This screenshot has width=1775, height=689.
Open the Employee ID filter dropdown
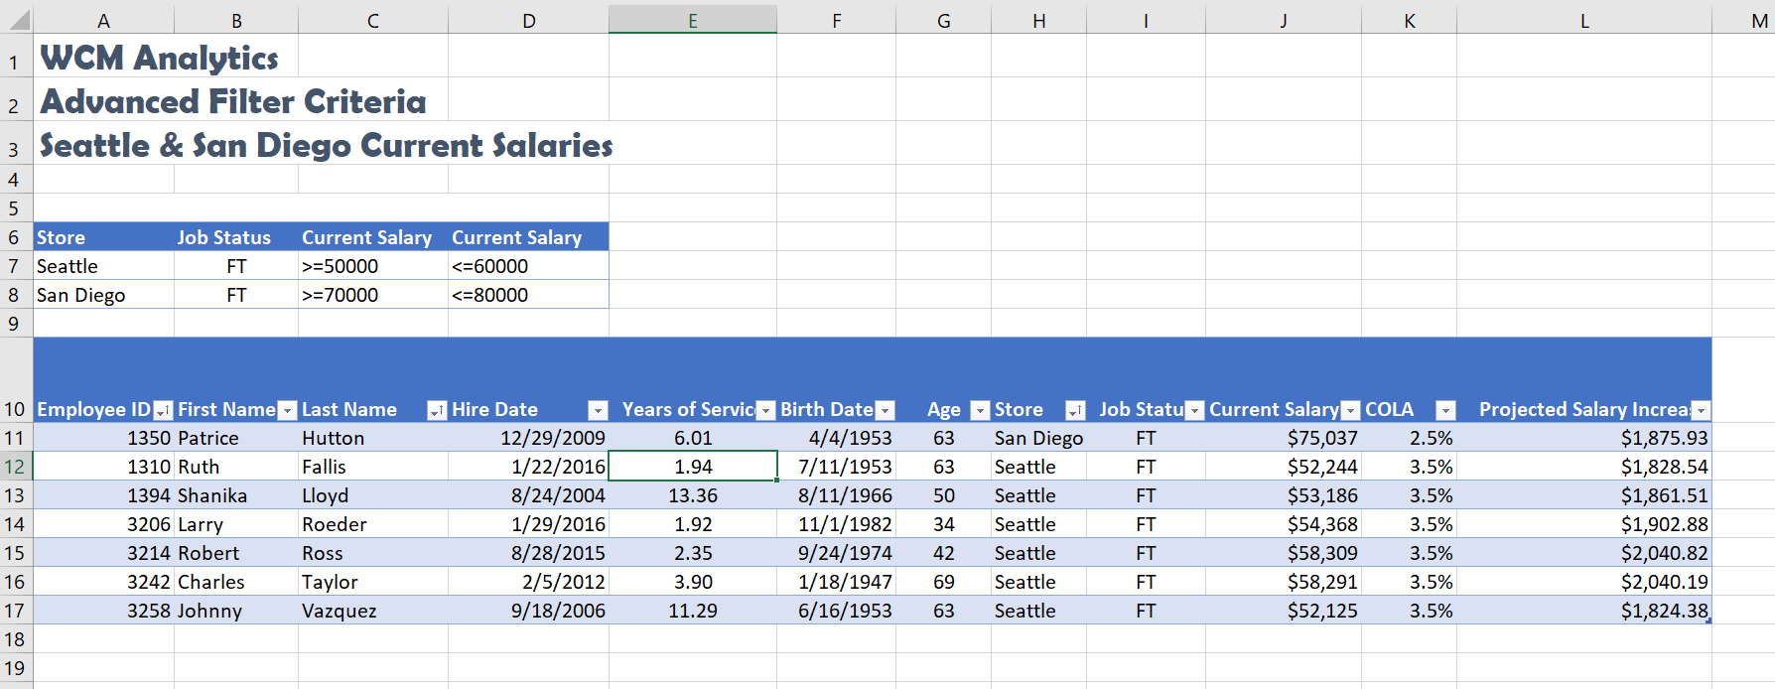click(x=163, y=410)
